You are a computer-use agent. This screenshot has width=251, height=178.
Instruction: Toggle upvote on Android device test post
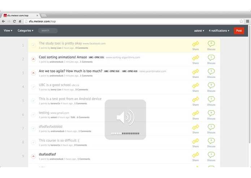(x=34, y=101)
